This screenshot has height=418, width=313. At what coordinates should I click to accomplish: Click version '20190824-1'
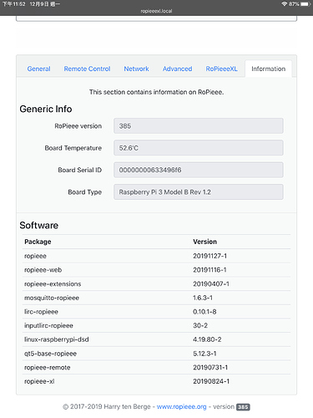[x=211, y=381]
